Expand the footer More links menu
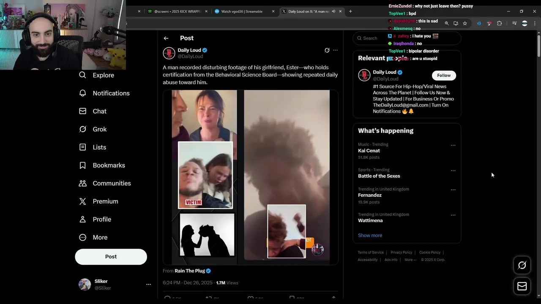This screenshot has width=541, height=304. [x=410, y=260]
